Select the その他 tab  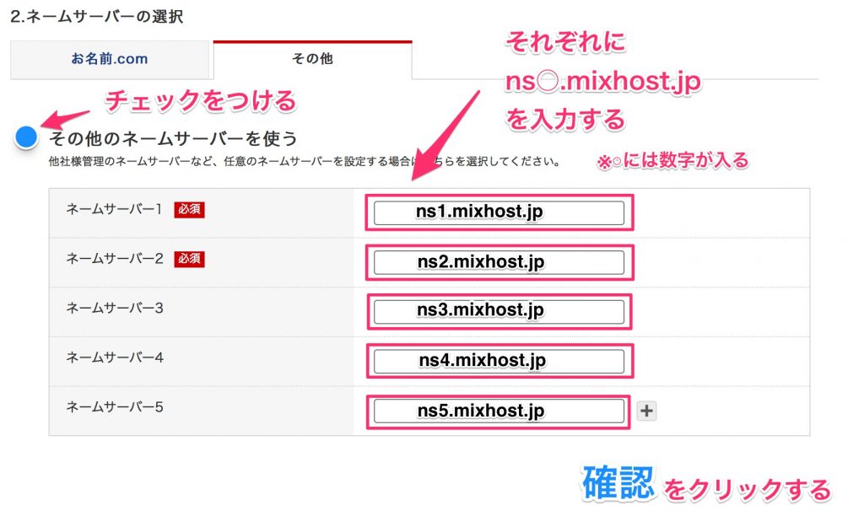coord(311,60)
